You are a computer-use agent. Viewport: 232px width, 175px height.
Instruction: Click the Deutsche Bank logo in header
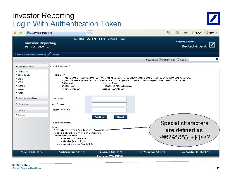coord(212,45)
